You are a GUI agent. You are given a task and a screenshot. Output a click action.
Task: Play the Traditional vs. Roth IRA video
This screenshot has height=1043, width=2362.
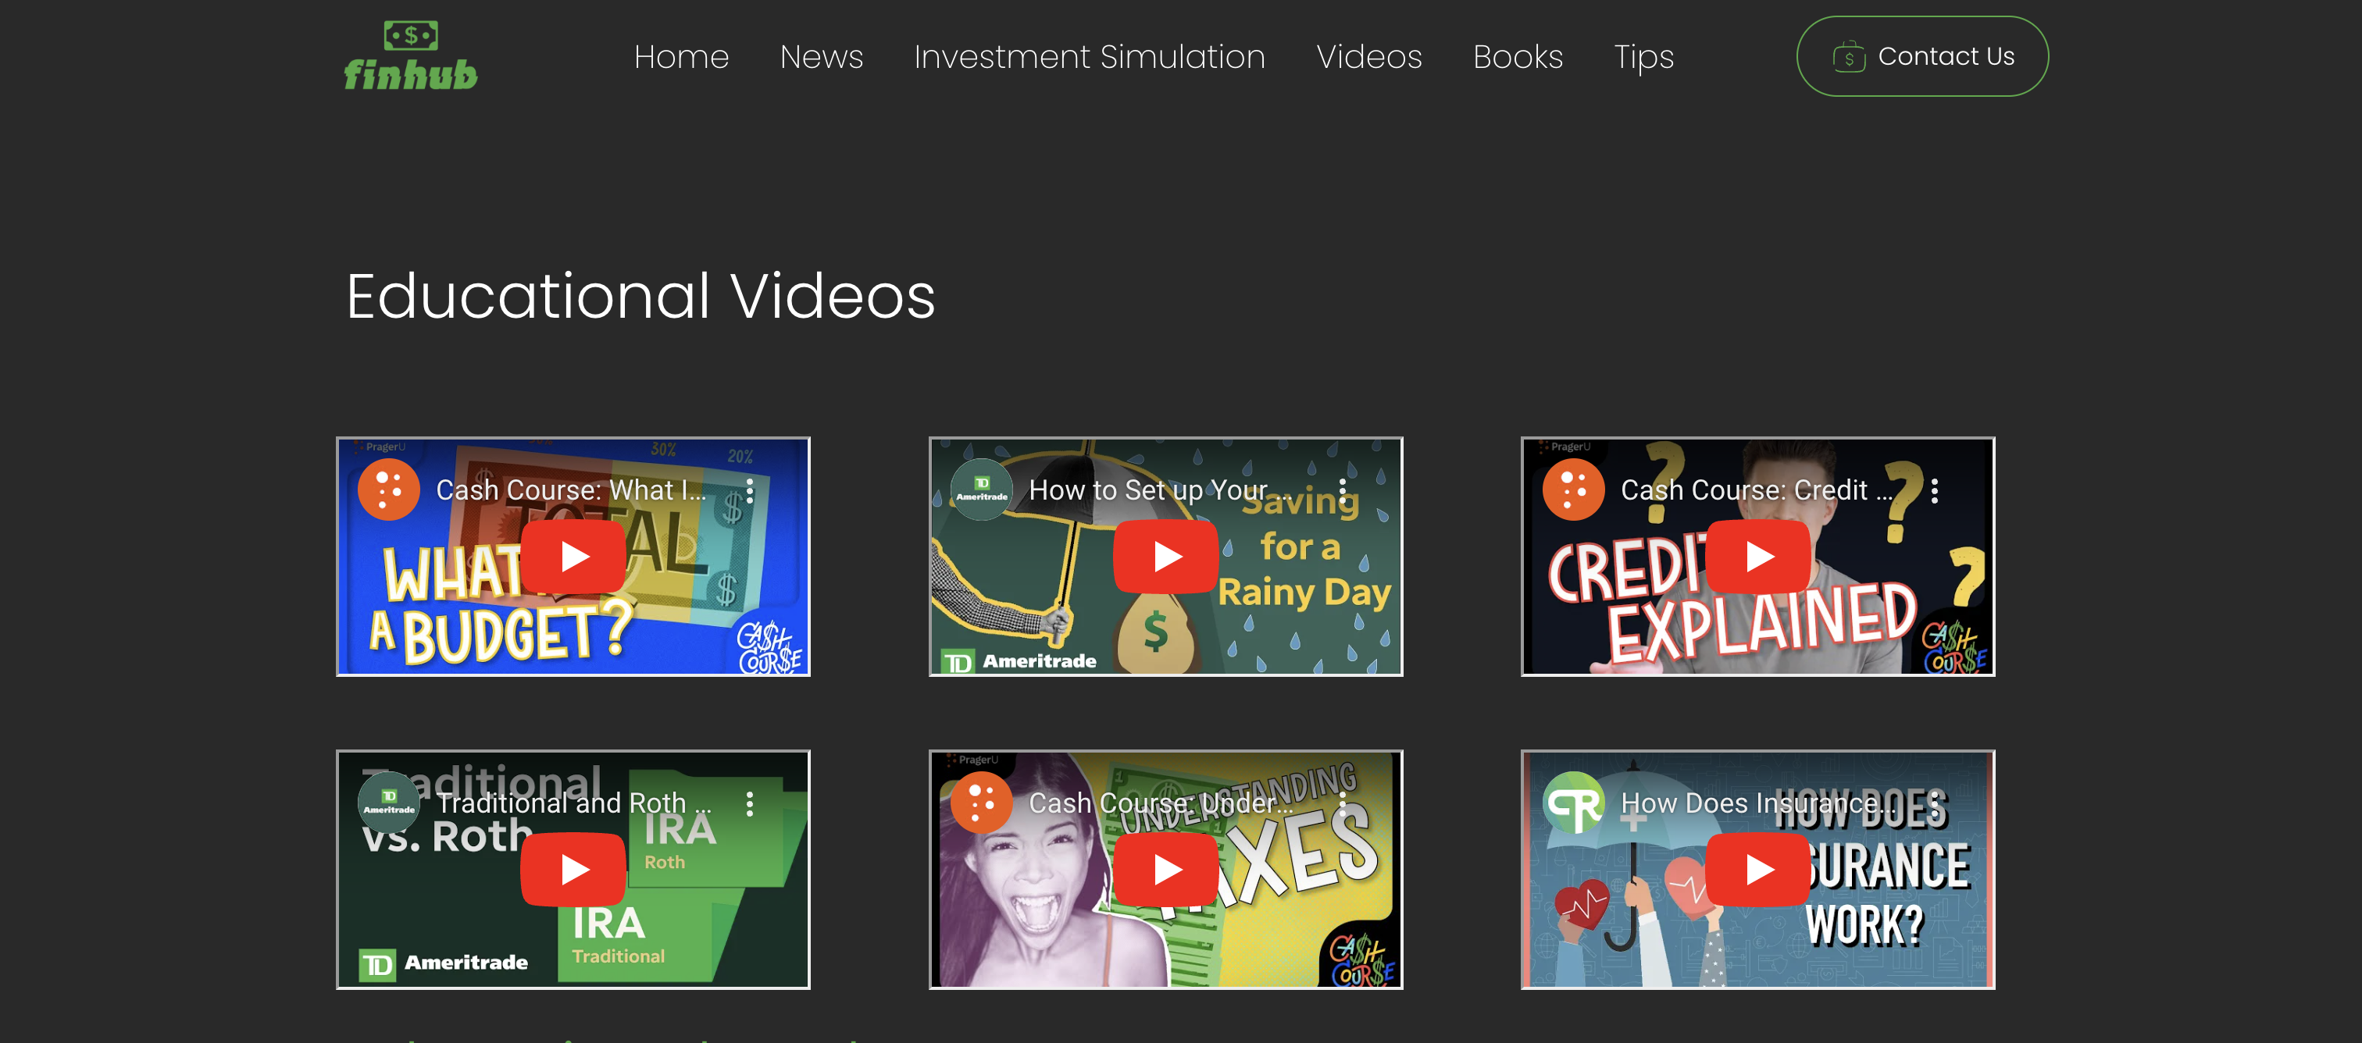573,869
